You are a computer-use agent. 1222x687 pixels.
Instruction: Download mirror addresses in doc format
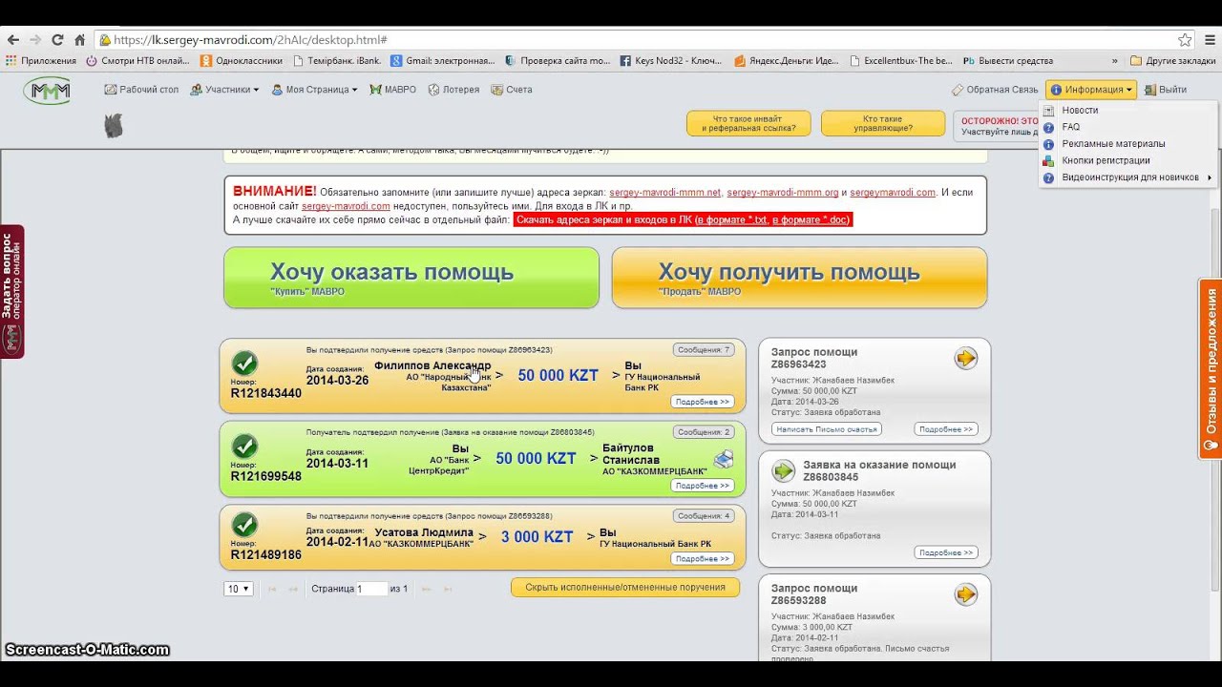[810, 220]
